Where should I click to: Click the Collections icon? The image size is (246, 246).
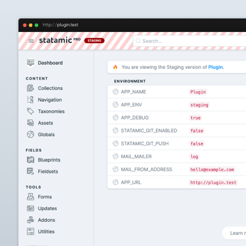[x=30, y=88]
